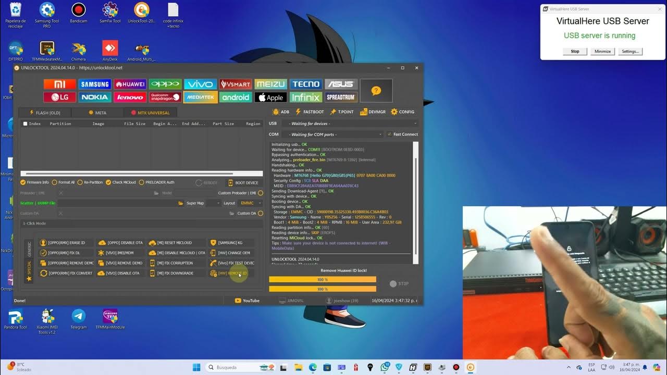Select the Samsung brand tile
Image resolution: width=667 pixels, height=375 pixels.
pyautogui.click(x=95, y=84)
